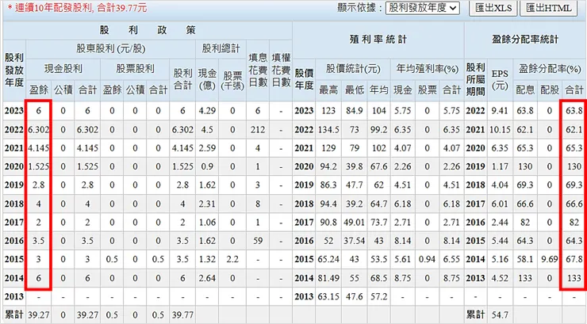Select the 0.94 stock yield cell
Image resolution: width=587 pixels, height=324 pixels.
[x=427, y=259]
